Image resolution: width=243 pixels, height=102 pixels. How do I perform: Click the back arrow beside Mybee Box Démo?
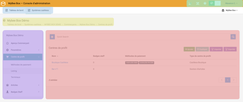pyautogui.click(x=4, y=20)
